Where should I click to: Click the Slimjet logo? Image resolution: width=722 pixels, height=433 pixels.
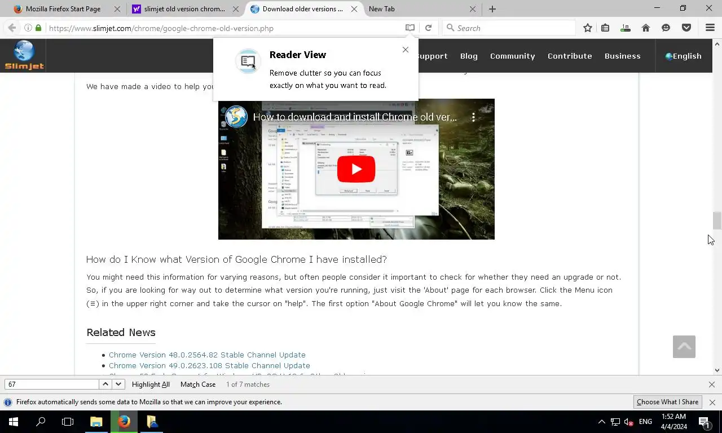[24, 55]
